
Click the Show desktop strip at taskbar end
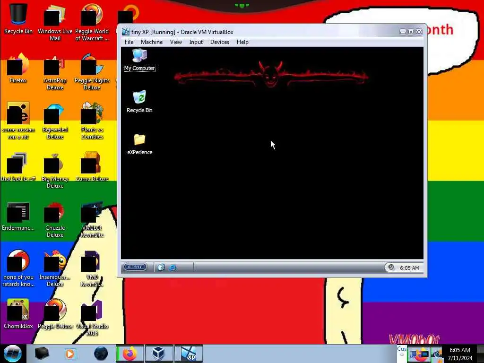(480, 354)
